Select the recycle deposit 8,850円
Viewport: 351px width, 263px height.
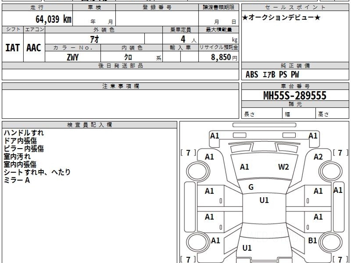pyautogui.click(x=224, y=57)
